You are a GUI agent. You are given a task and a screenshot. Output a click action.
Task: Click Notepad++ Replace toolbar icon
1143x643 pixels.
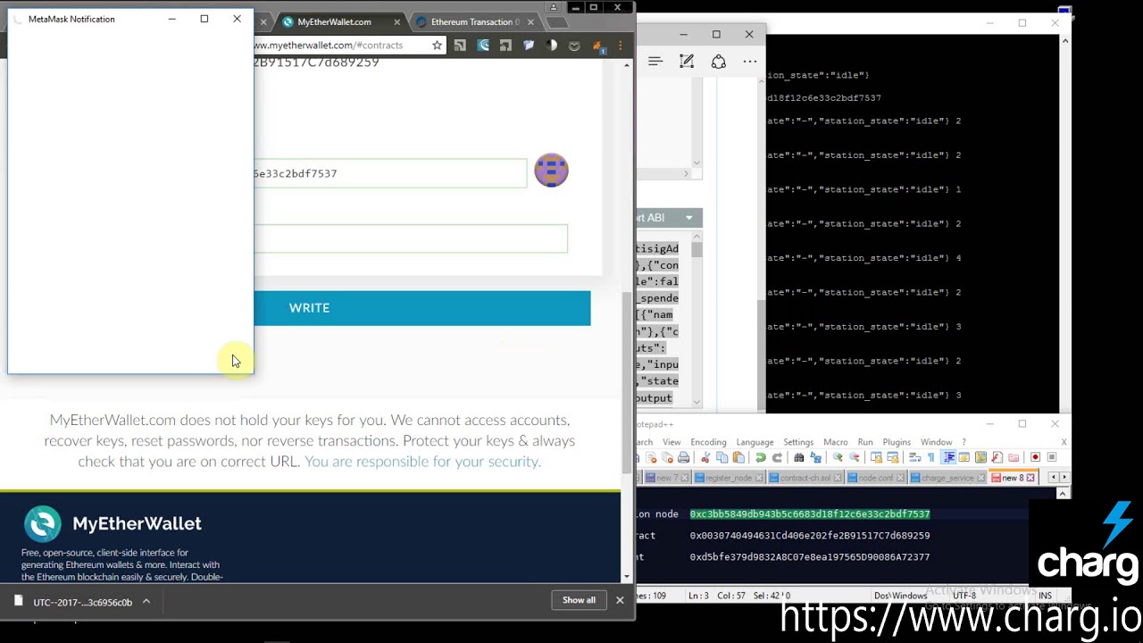(x=815, y=457)
